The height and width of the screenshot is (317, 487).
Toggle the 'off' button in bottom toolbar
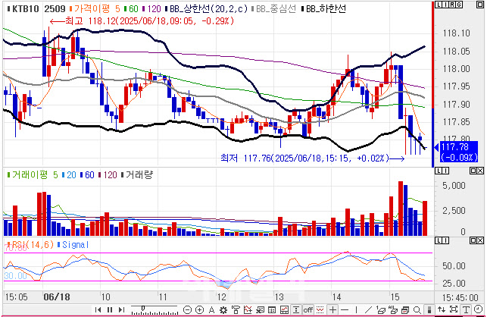click(307, 309)
